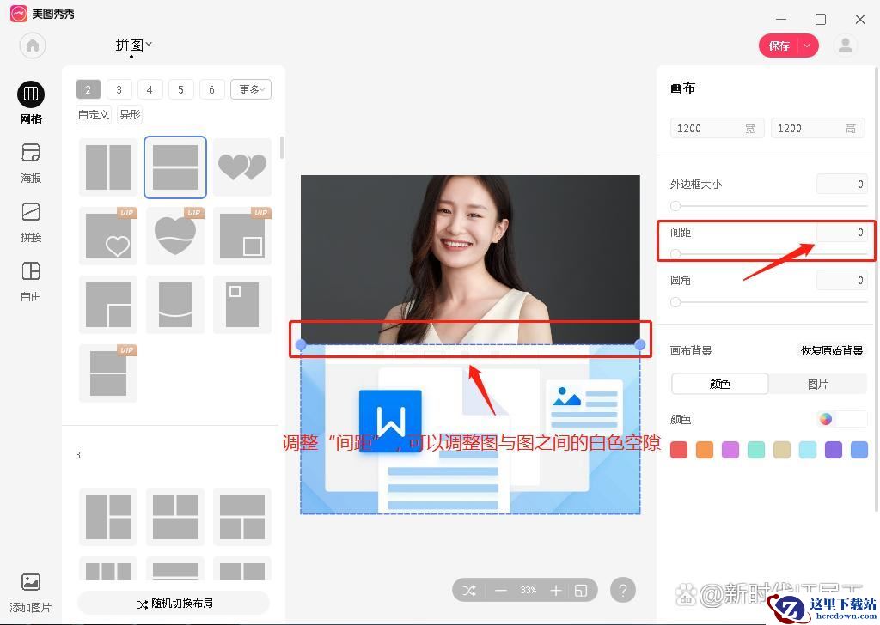Select grid count 3 tab
Viewport: 880px width, 625px height.
click(x=119, y=89)
